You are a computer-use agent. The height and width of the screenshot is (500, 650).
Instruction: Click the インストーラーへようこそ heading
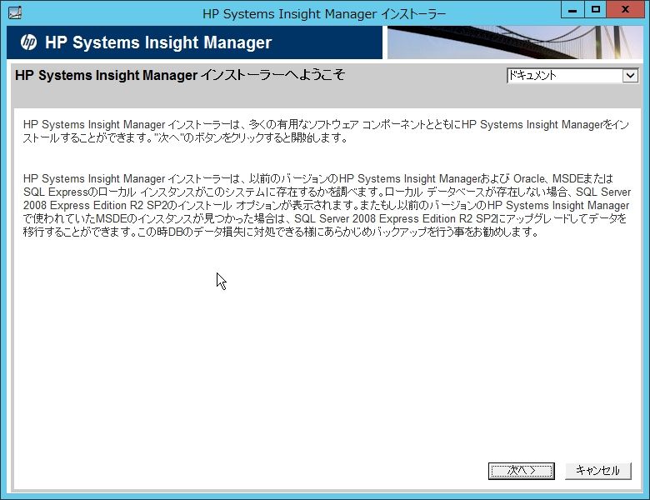pos(180,75)
